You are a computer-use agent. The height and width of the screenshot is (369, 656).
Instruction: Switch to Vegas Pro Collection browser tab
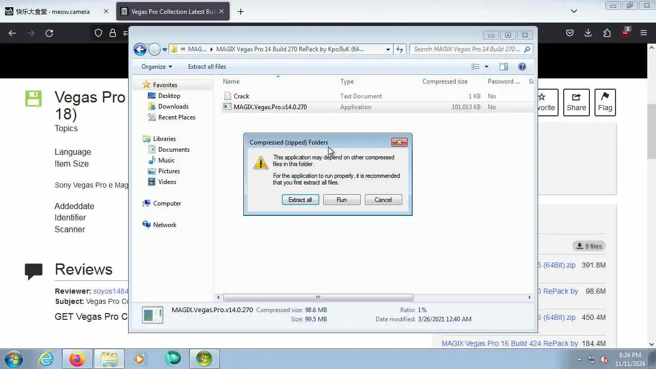[173, 11]
